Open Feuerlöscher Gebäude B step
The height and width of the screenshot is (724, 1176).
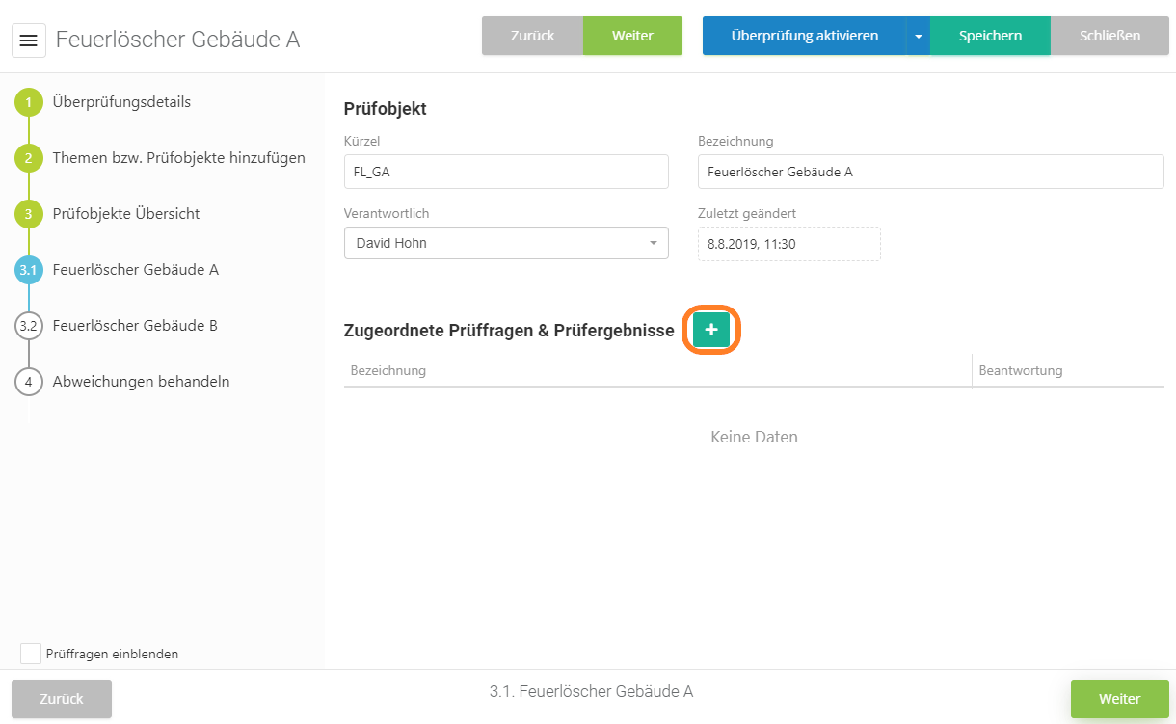pyautogui.click(x=135, y=326)
